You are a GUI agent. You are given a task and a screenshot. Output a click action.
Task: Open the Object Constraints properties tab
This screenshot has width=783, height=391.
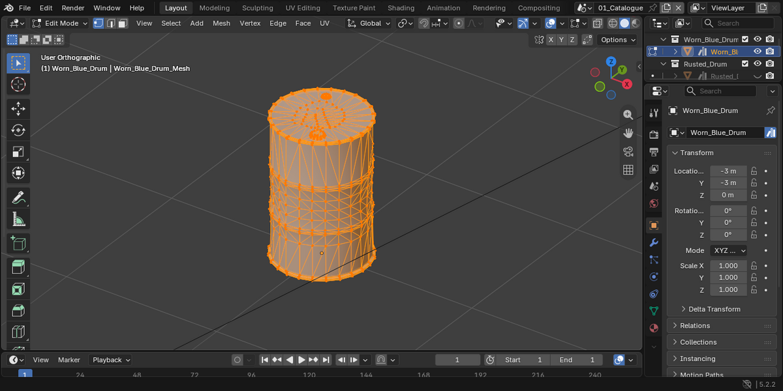tap(654, 293)
